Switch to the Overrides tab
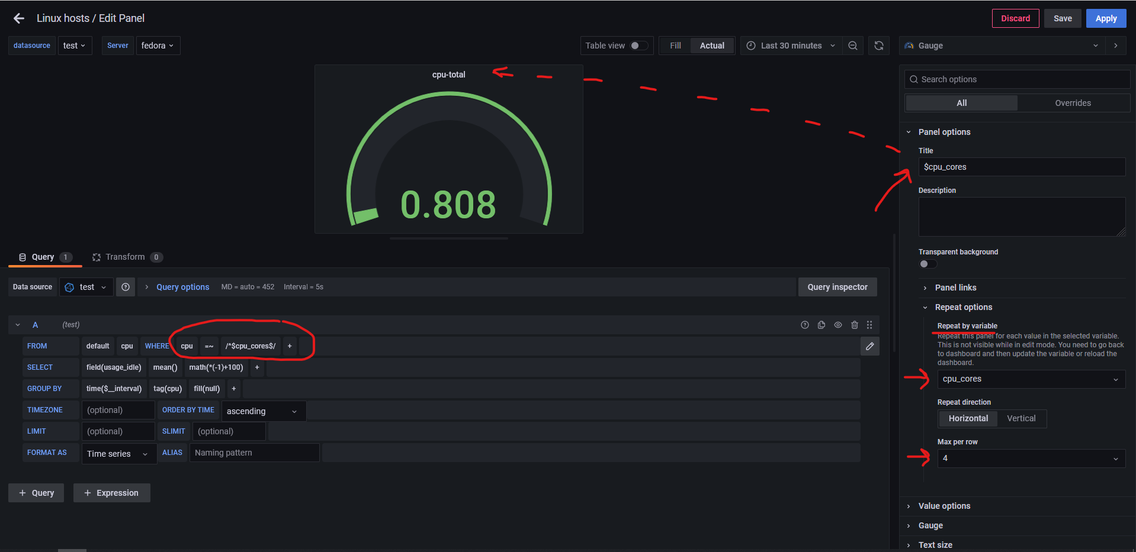 click(x=1073, y=103)
